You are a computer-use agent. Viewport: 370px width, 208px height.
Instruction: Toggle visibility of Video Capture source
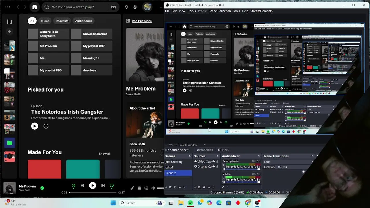point(214,161)
